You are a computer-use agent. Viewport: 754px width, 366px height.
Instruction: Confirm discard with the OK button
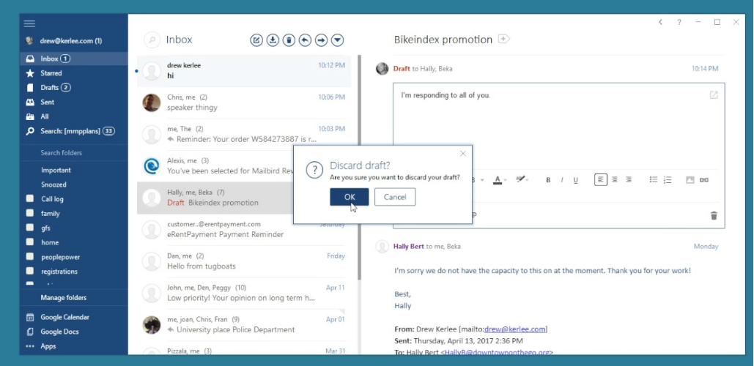click(x=349, y=197)
